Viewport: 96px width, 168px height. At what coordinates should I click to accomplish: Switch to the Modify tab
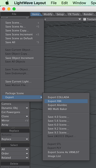(48, 14)
